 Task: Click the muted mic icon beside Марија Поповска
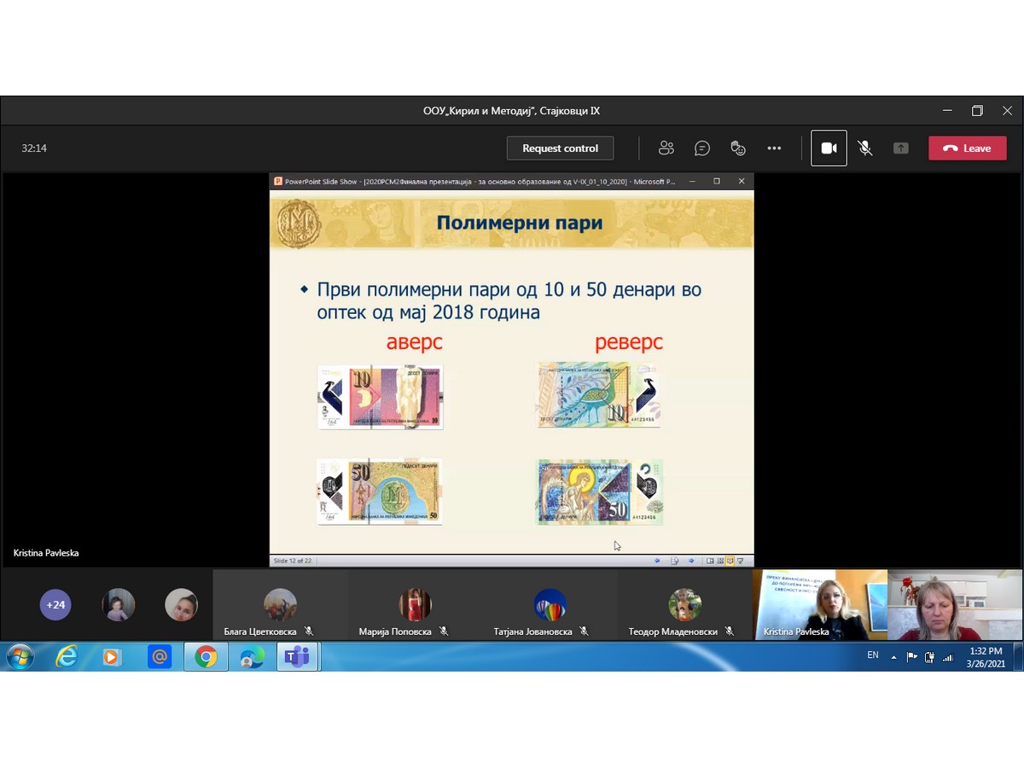click(444, 631)
